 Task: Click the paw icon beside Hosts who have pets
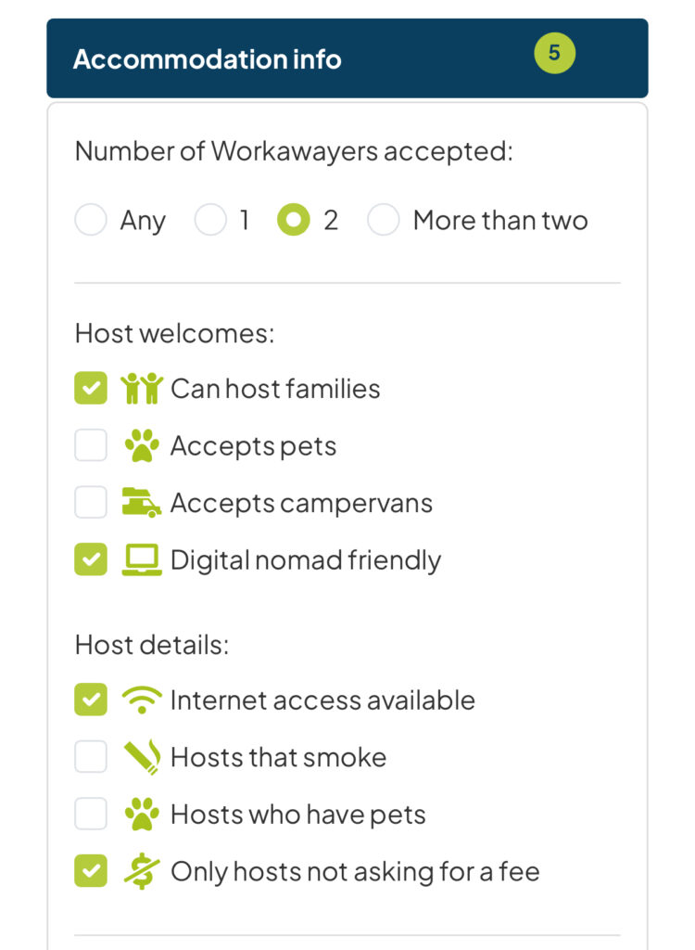coord(142,815)
